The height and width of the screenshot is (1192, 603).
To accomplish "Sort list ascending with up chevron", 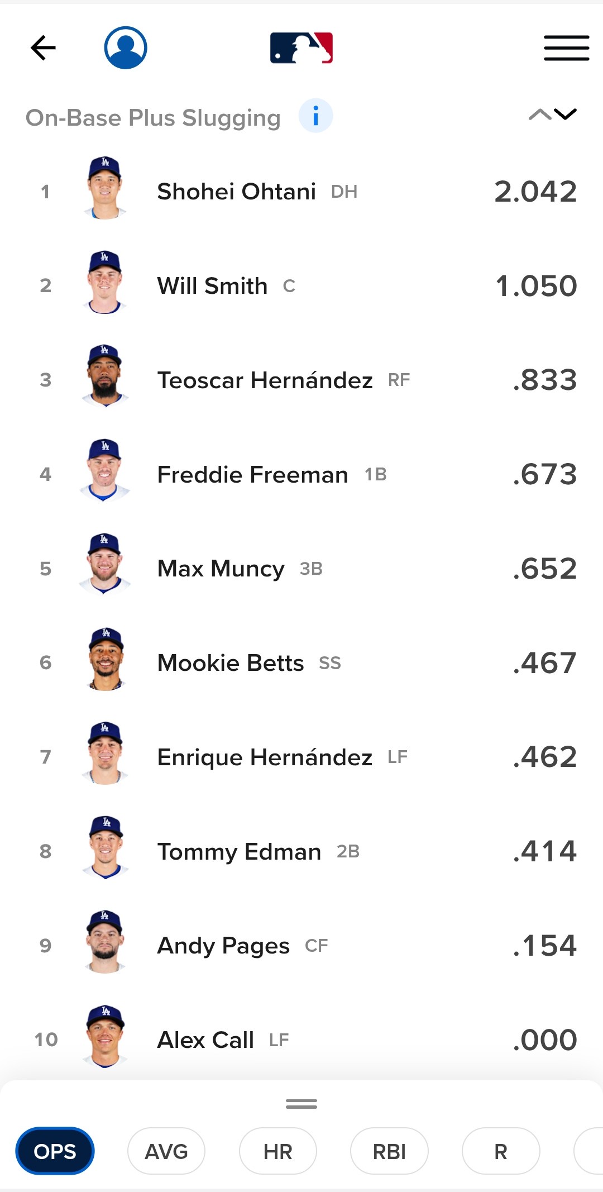I will pos(539,115).
